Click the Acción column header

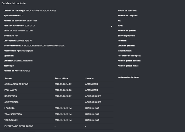[8, 78]
